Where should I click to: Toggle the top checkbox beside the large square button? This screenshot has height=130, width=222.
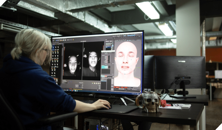point(81,85)
